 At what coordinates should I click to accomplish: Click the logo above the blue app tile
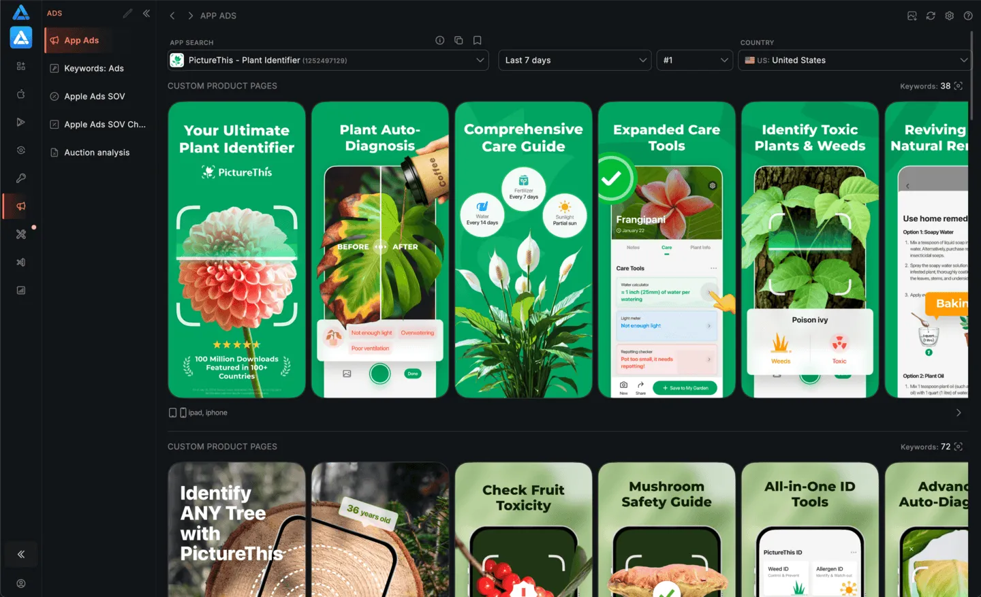point(21,12)
